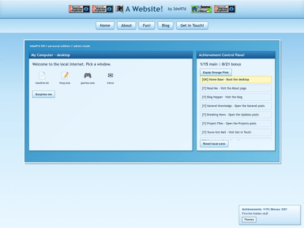Click the leftmost Internet Explorer badge in header

[x=79, y=9]
